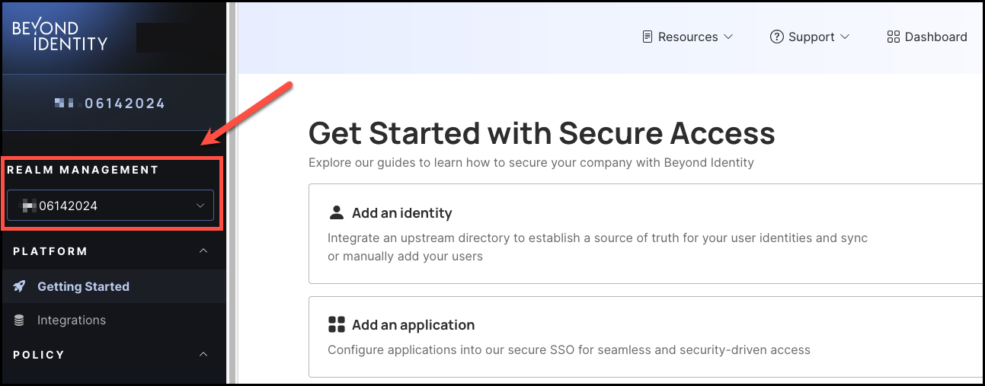Click the Realm Management heading

click(x=83, y=170)
